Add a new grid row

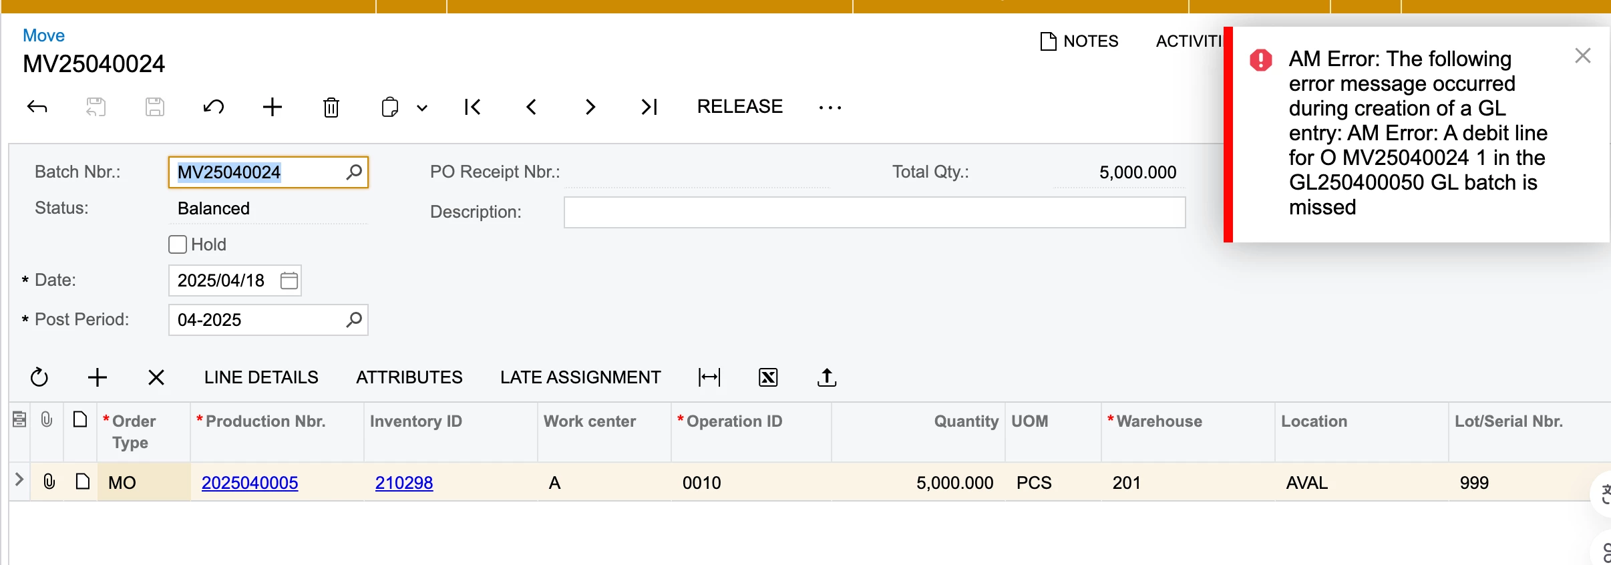coord(98,377)
